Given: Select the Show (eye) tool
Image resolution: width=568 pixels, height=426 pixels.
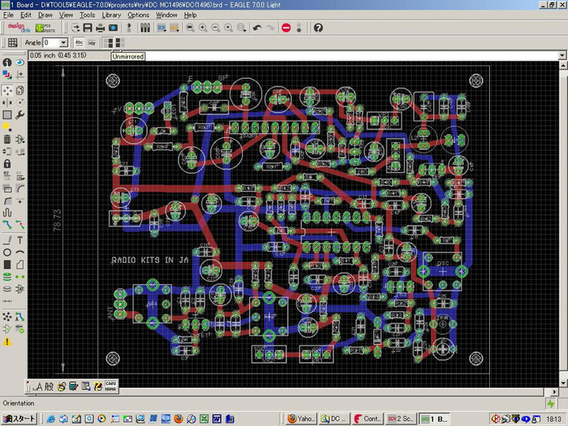Looking at the screenshot, I should [x=20, y=62].
